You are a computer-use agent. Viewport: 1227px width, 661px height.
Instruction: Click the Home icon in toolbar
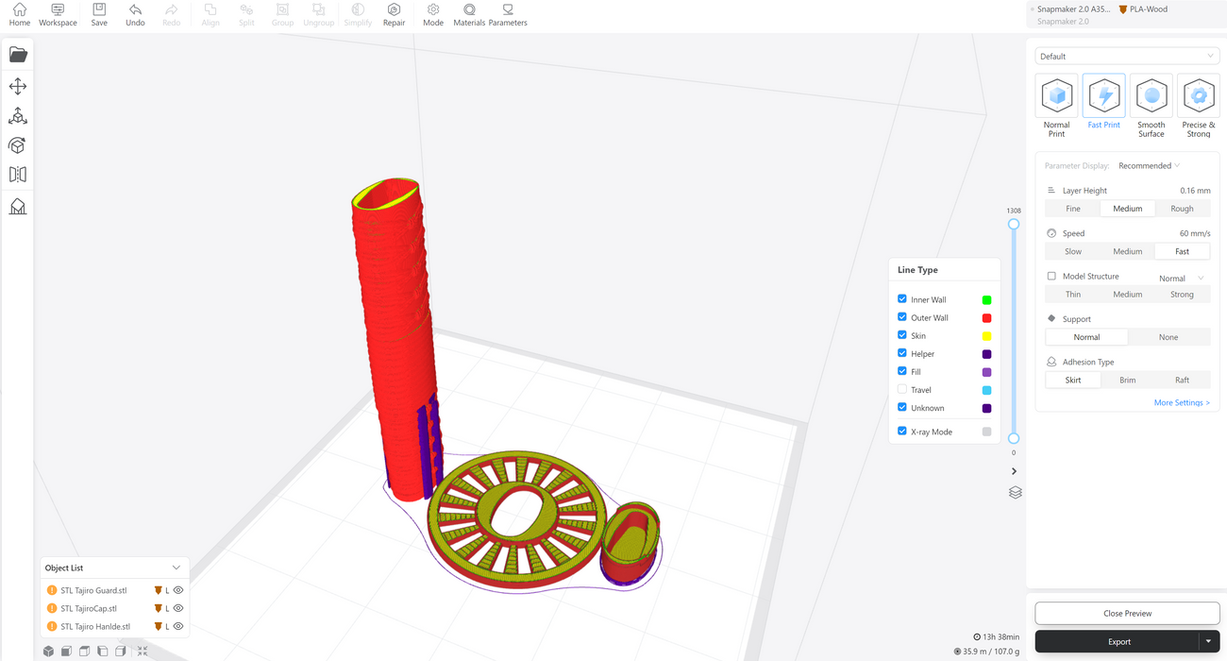coord(19,14)
